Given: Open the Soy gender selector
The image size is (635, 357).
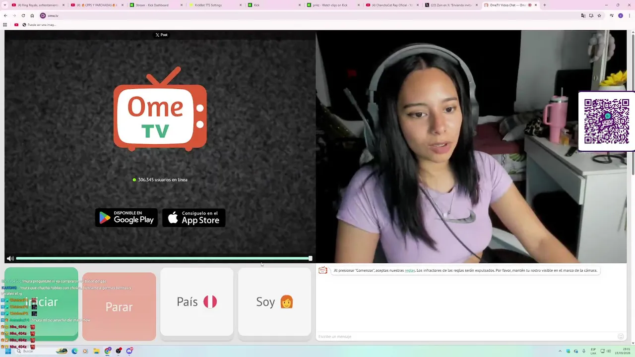Looking at the screenshot, I should click(x=275, y=302).
